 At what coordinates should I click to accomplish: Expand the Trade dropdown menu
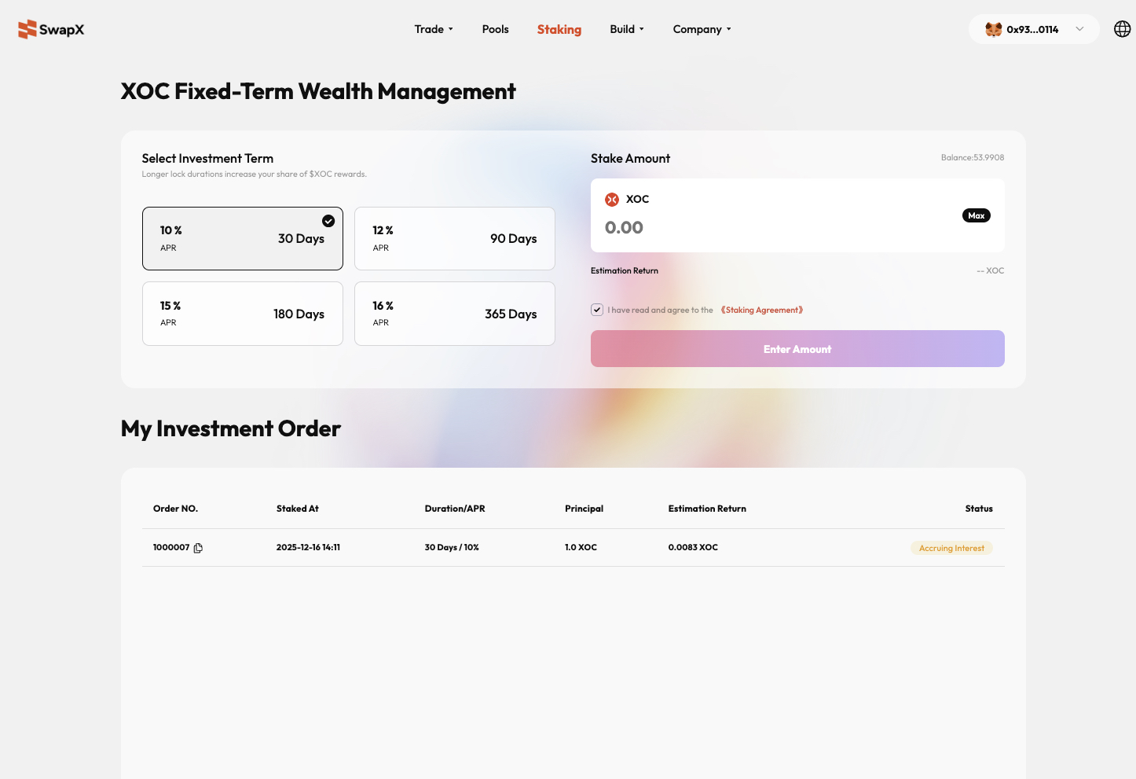434,29
